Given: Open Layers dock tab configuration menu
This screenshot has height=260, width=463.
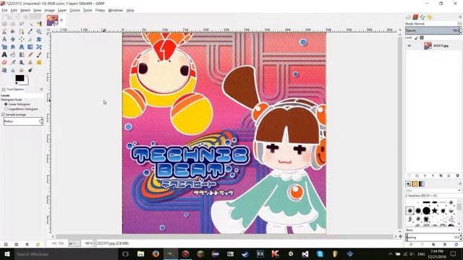Looking at the screenshot, I should pyautogui.click(x=460, y=17).
